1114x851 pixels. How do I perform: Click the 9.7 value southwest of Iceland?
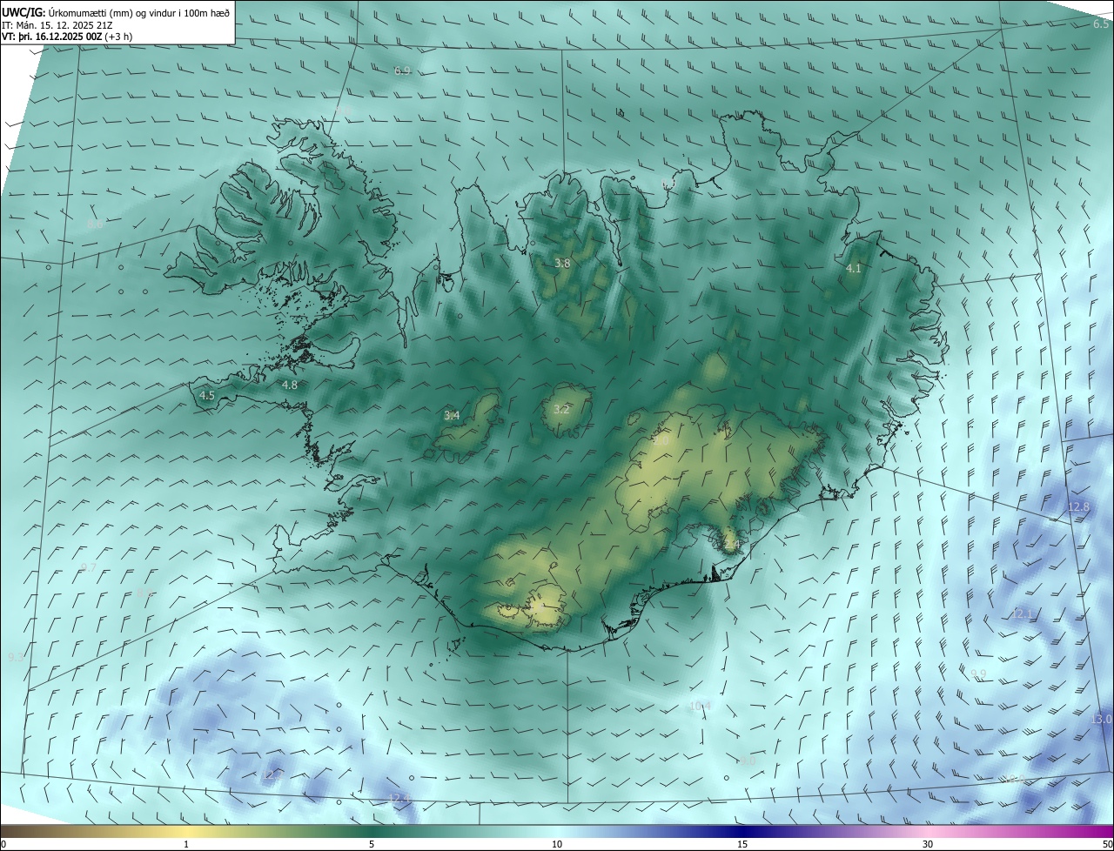pyautogui.click(x=89, y=568)
